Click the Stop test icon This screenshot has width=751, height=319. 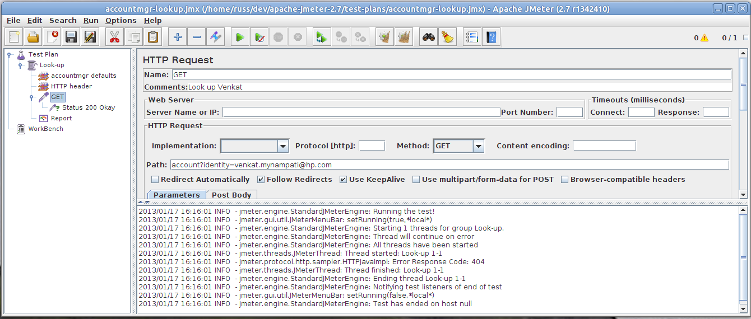click(278, 37)
